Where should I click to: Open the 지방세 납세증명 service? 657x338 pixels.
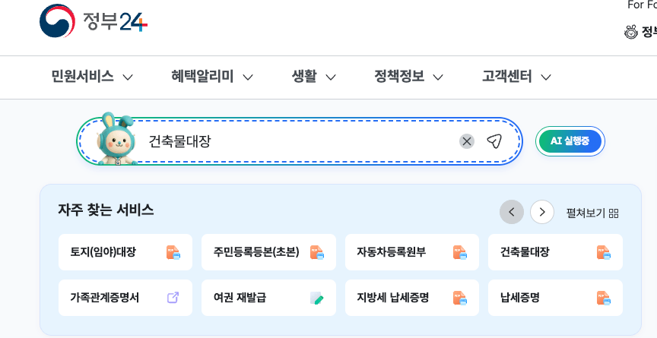click(x=392, y=298)
